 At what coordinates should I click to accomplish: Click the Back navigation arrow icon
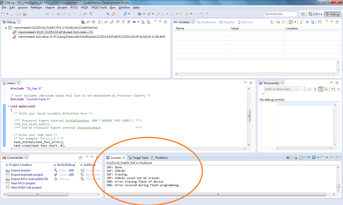pyautogui.click(x=186, y=14)
